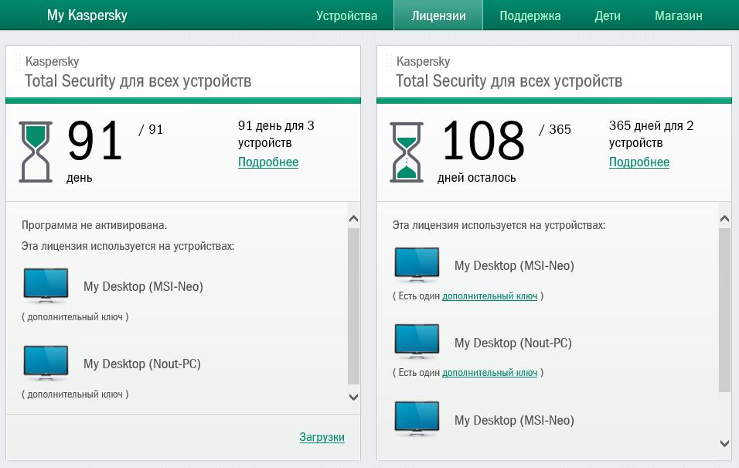Click the MSI-Neo monitor icon in left card

tap(46, 286)
